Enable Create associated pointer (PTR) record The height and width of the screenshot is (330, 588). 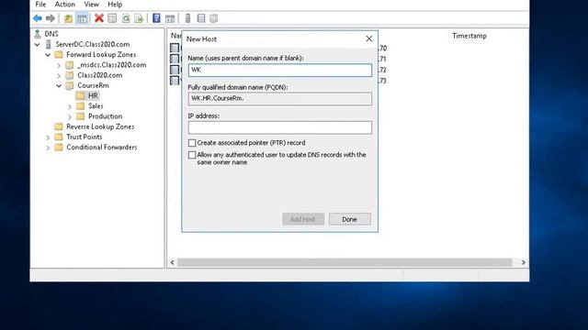tap(192, 143)
